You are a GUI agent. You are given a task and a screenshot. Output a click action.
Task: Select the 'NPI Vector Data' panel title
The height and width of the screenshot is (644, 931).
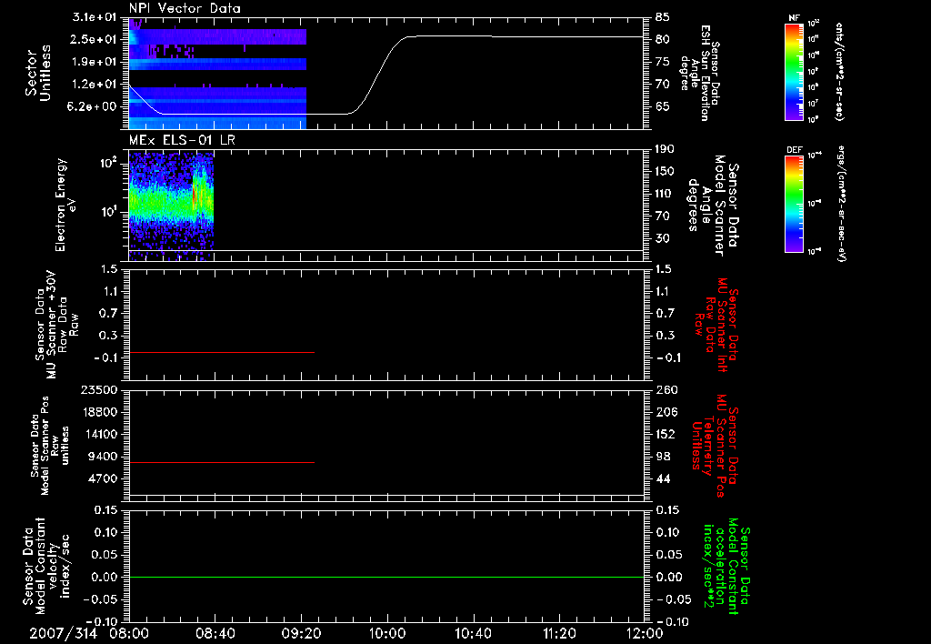point(185,8)
